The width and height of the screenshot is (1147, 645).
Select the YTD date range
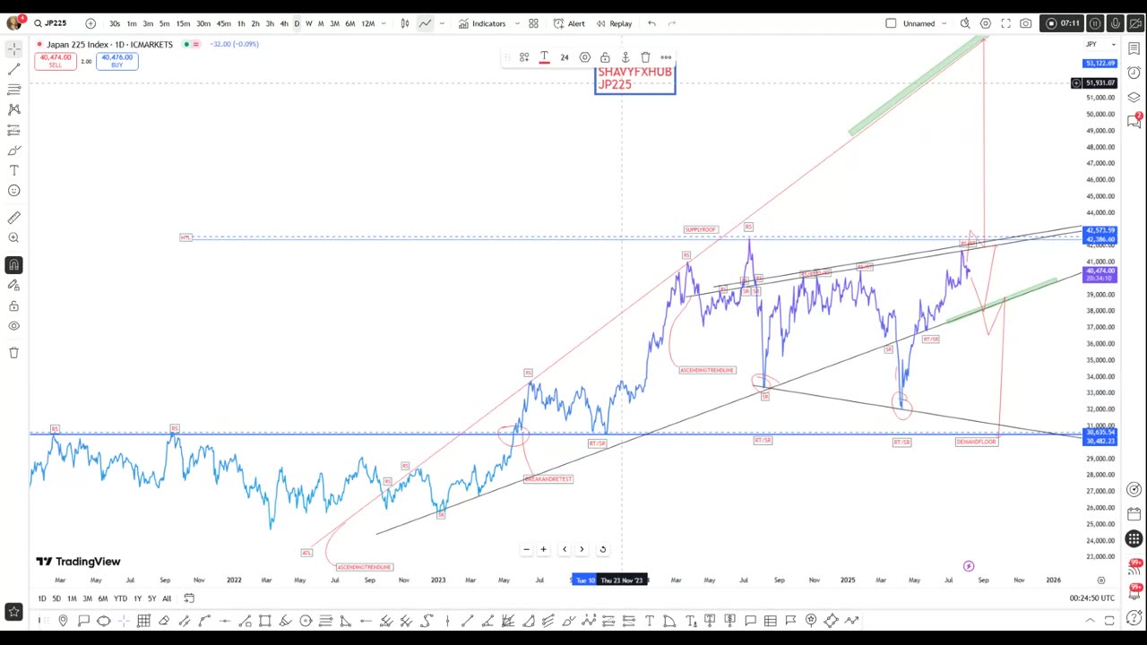tap(120, 598)
